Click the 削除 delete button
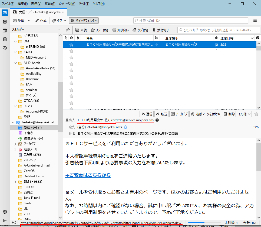The height and width of the screenshot is (227, 261). coord(229,114)
